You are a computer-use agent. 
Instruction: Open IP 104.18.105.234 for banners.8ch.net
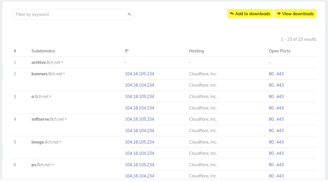point(140,74)
